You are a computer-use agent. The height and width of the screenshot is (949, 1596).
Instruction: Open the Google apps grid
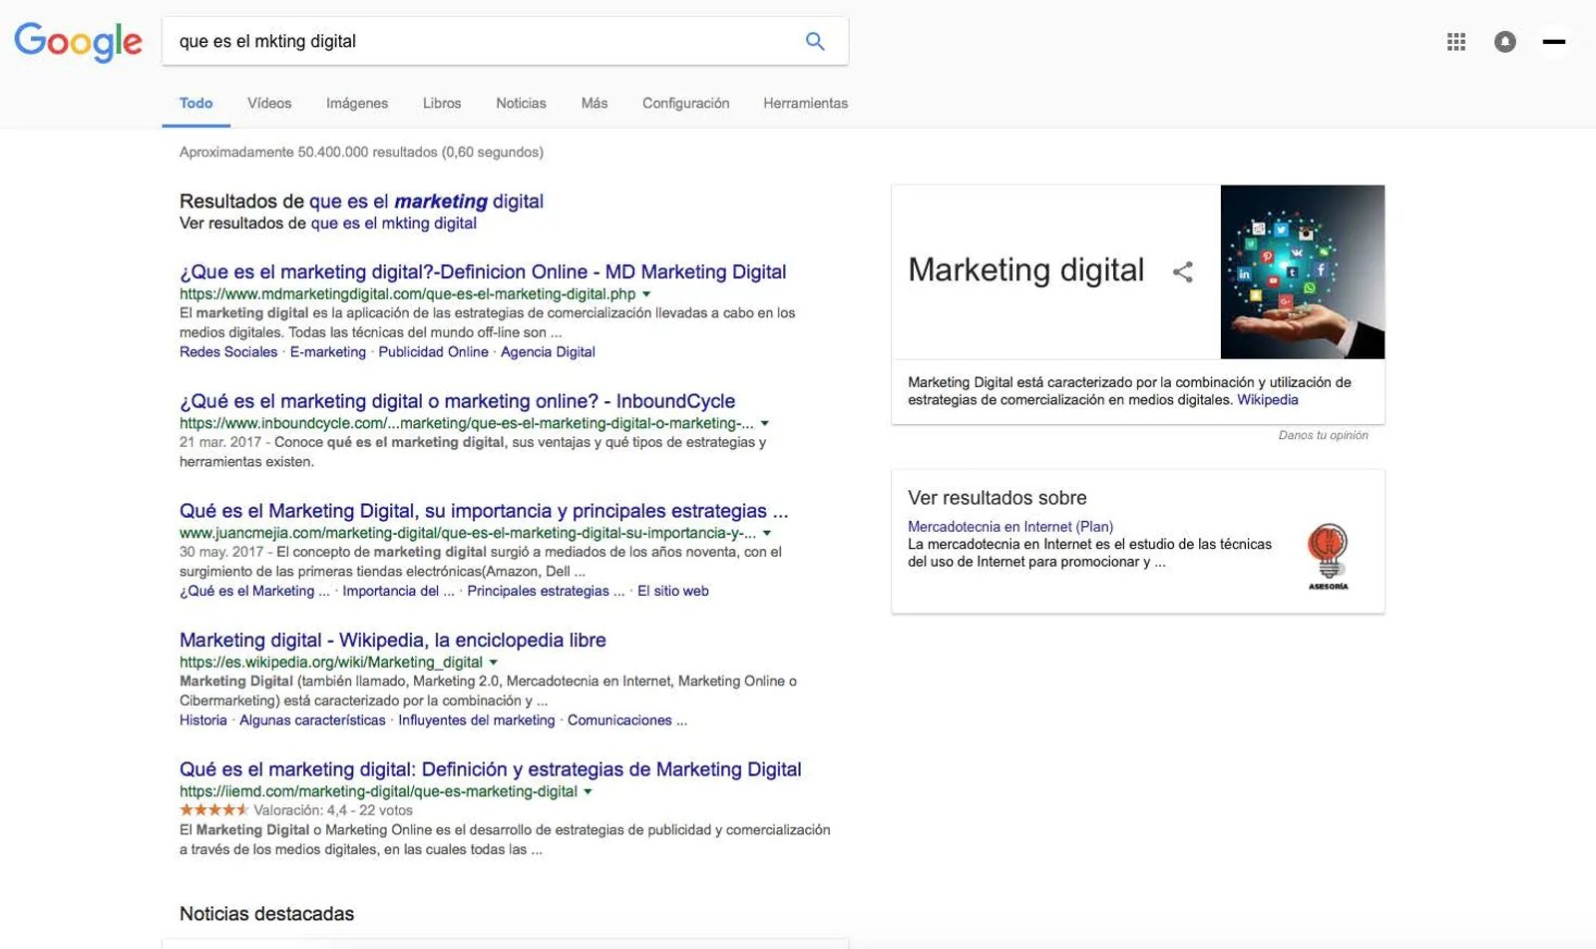coord(1456,41)
